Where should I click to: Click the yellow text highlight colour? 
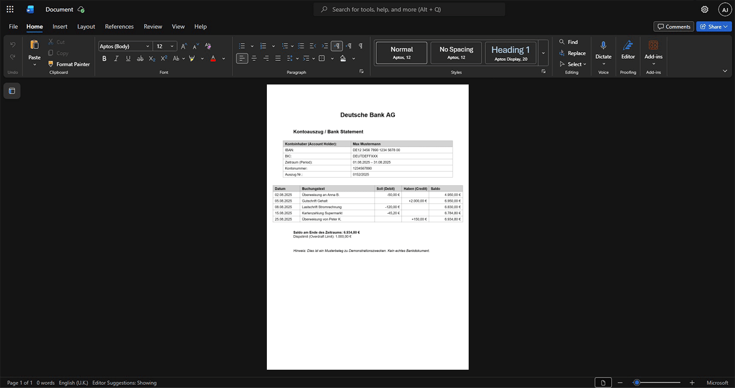[x=192, y=58]
